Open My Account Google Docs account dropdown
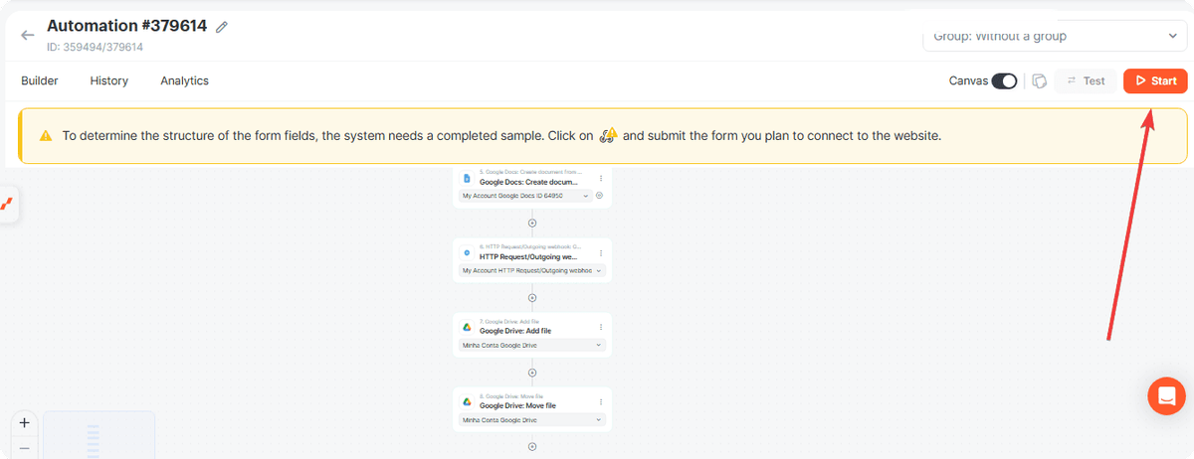The width and height of the screenshot is (1194, 459). 525,196
